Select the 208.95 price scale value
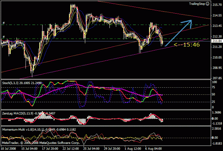 click(x=217, y=68)
